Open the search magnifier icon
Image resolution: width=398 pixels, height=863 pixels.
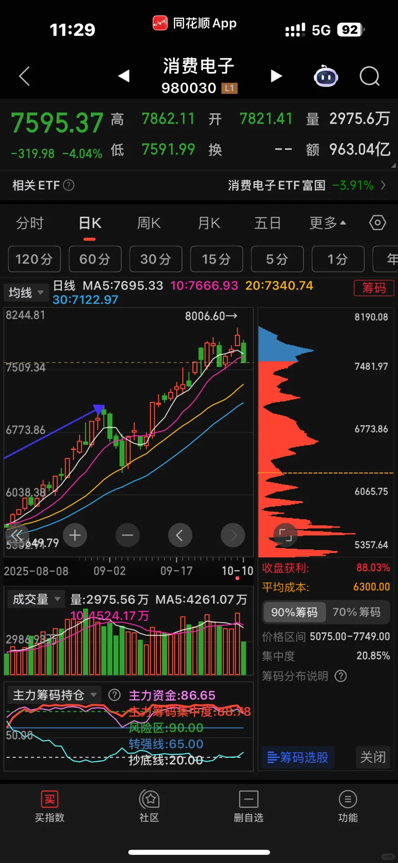[x=370, y=76]
